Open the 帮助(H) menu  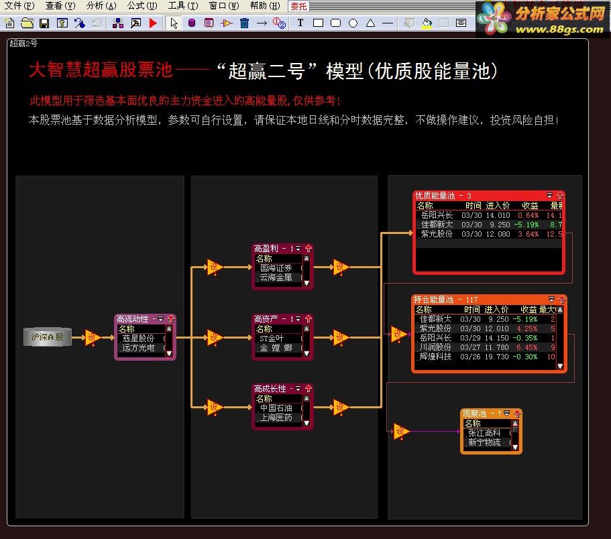point(265,6)
